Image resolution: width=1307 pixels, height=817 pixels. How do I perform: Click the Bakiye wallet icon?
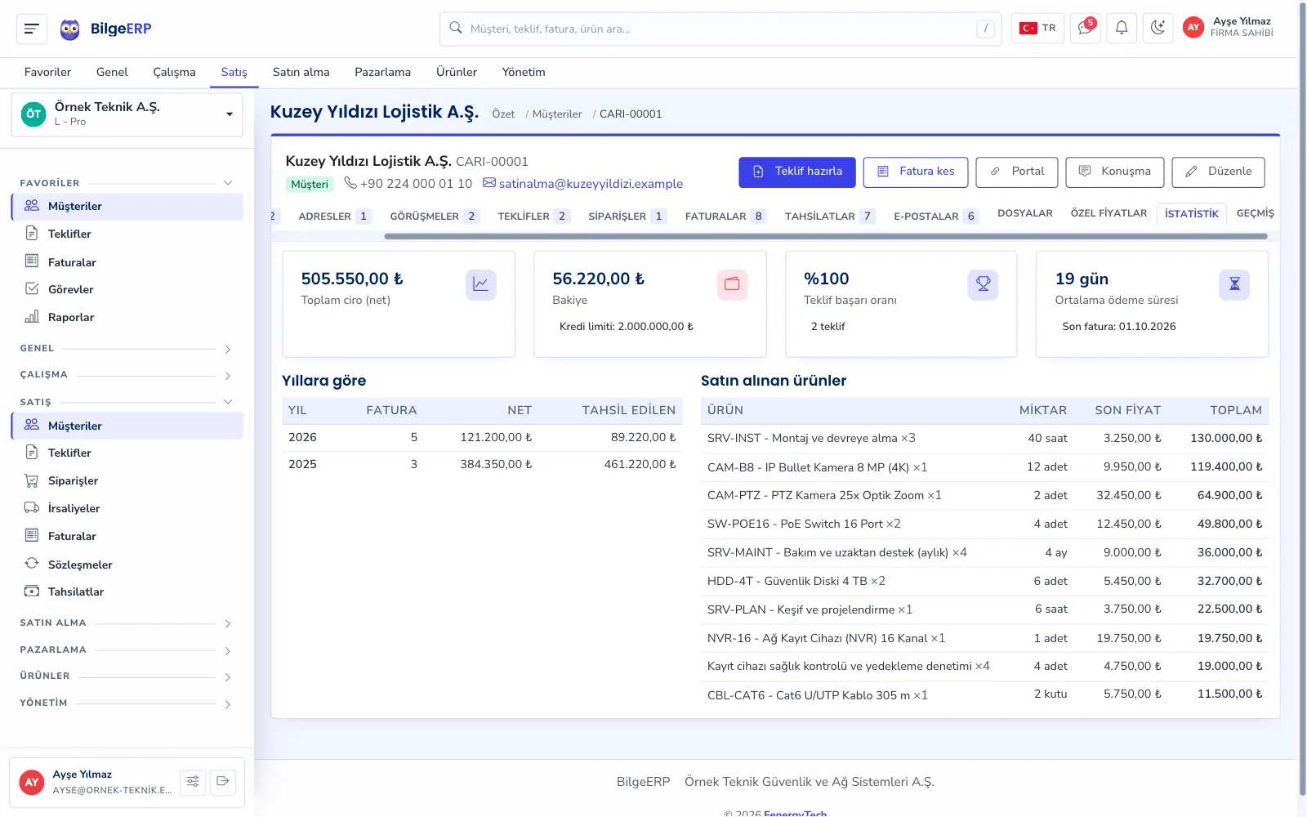point(732,284)
